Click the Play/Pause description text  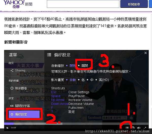[77, 96]
